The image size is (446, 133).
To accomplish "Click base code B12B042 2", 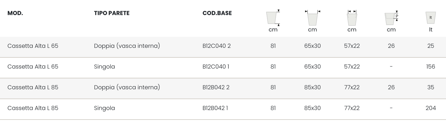I will (216, 87).
